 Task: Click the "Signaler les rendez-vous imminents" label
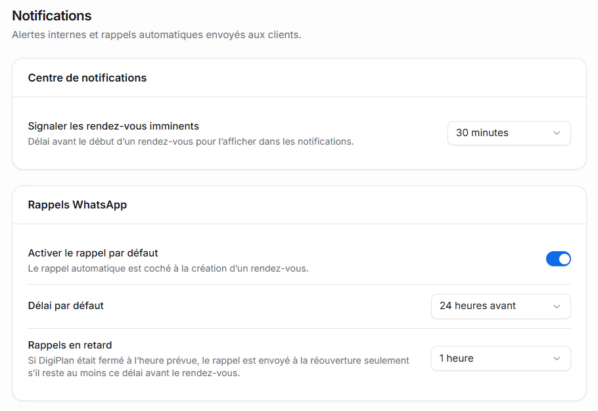pyautogui.click(x=114, y=126)
